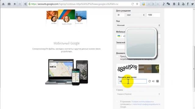Open the gender dropdown showing Женский

[138, 25]
